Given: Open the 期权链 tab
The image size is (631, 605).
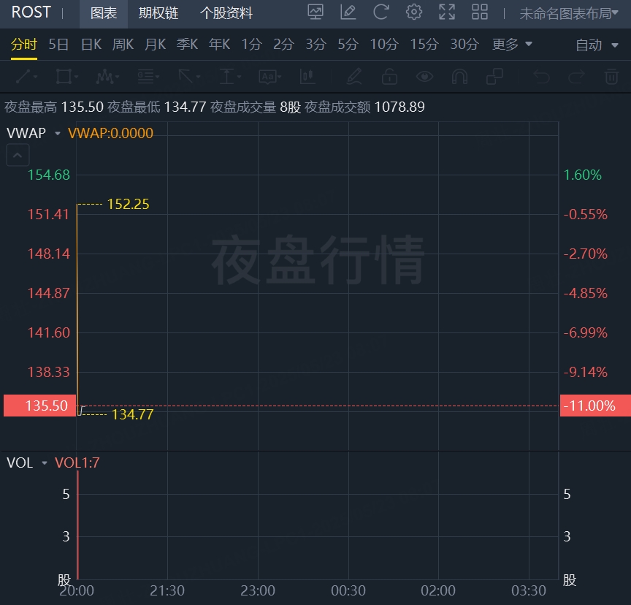Looking at the screenshot, I should coord(158,13).
